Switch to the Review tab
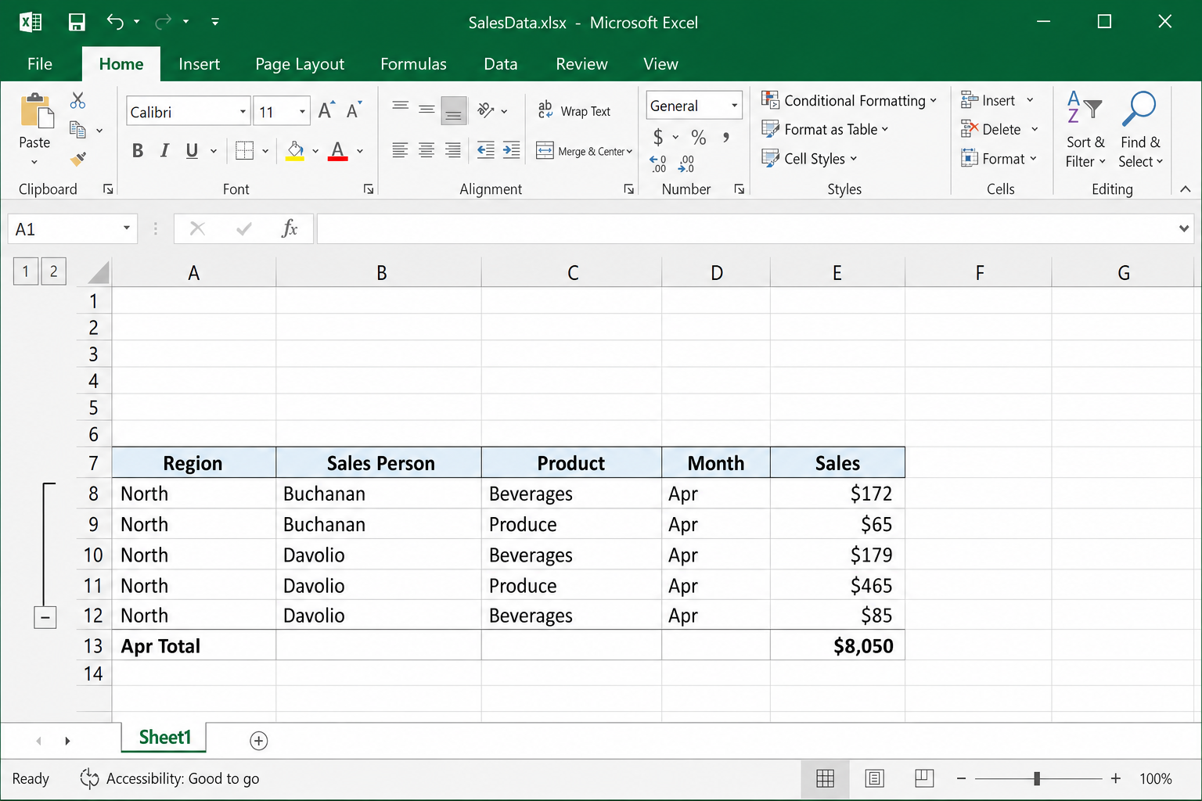 click(x=581, y=64)
